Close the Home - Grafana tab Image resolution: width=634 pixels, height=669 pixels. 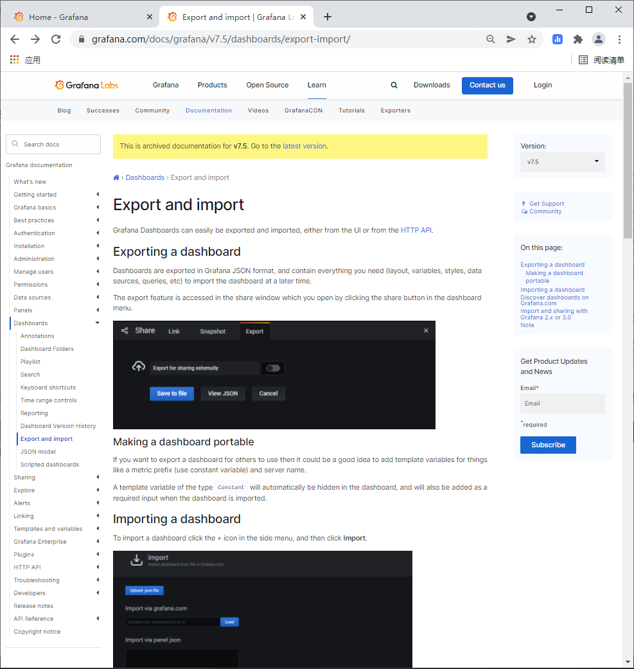[x=149, y=17]
